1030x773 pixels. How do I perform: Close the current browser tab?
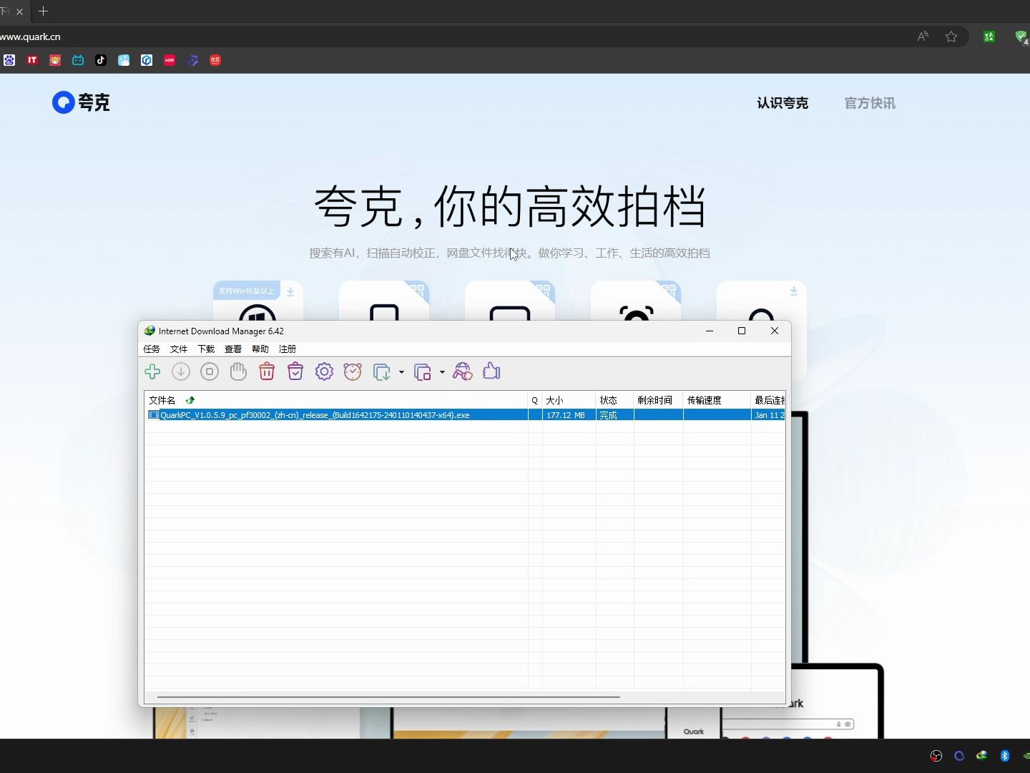(19, 11)
